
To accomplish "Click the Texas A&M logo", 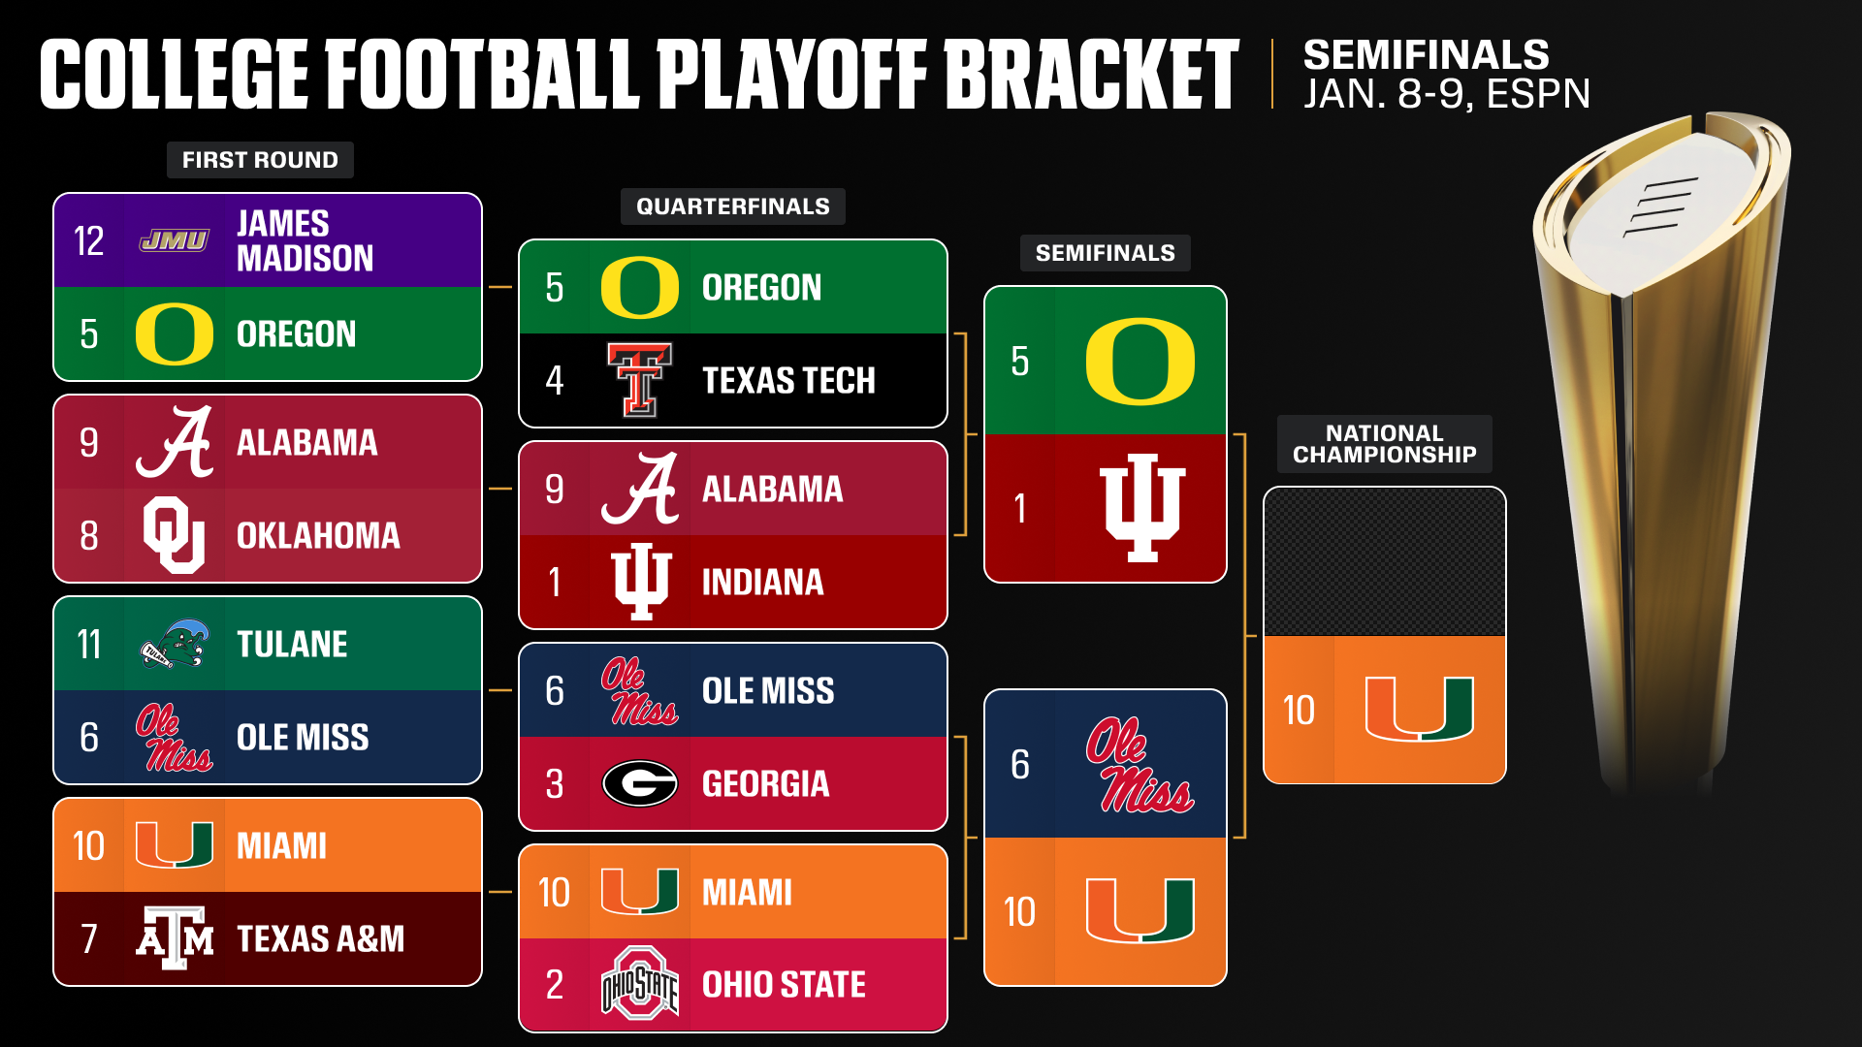I will click(174, 938).
